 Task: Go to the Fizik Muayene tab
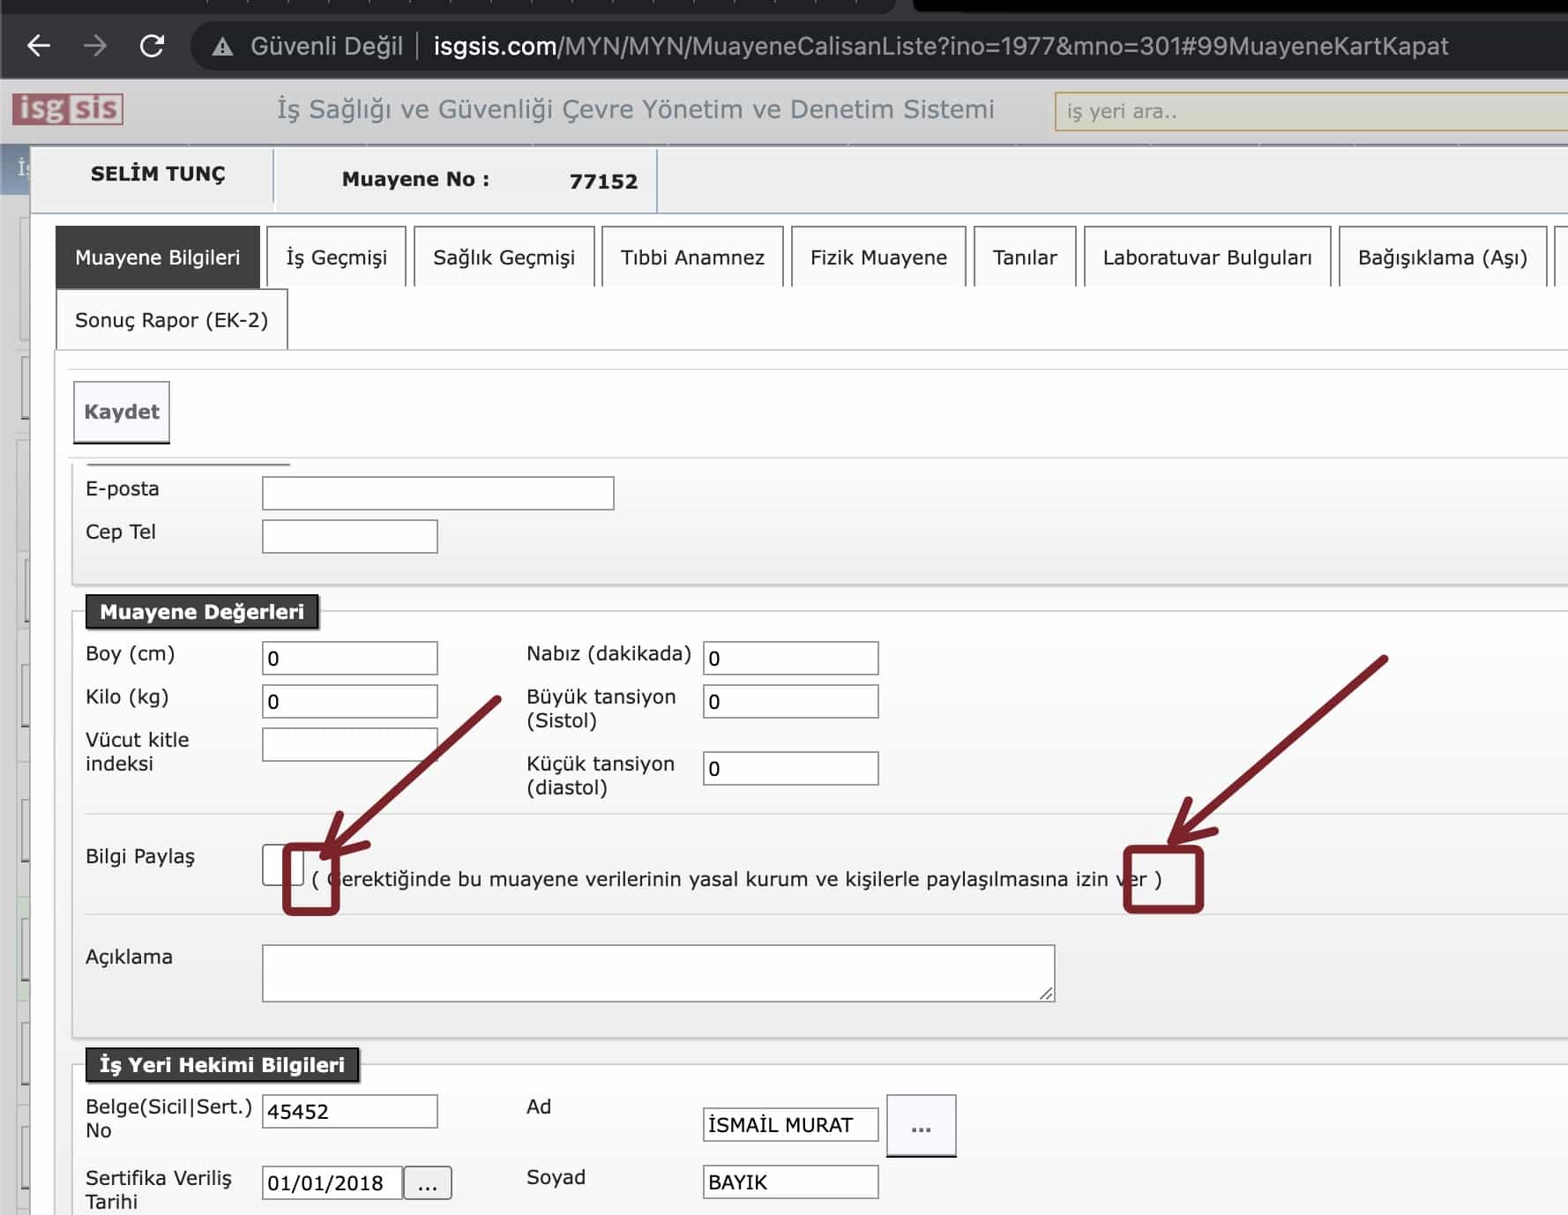click(878, 257)
